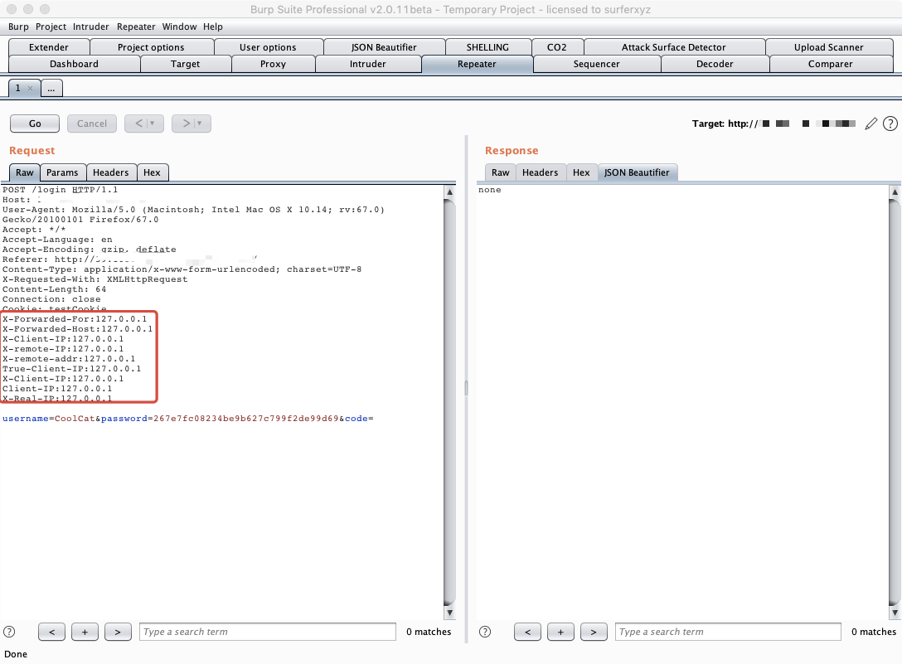Switch to the JSON Beautifier response tab

tap(637, 172)
